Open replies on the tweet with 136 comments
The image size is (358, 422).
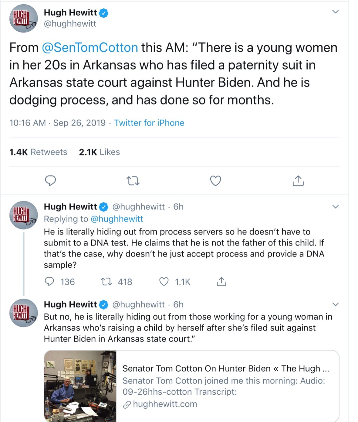pyautogui.click(x=59, y=282)
